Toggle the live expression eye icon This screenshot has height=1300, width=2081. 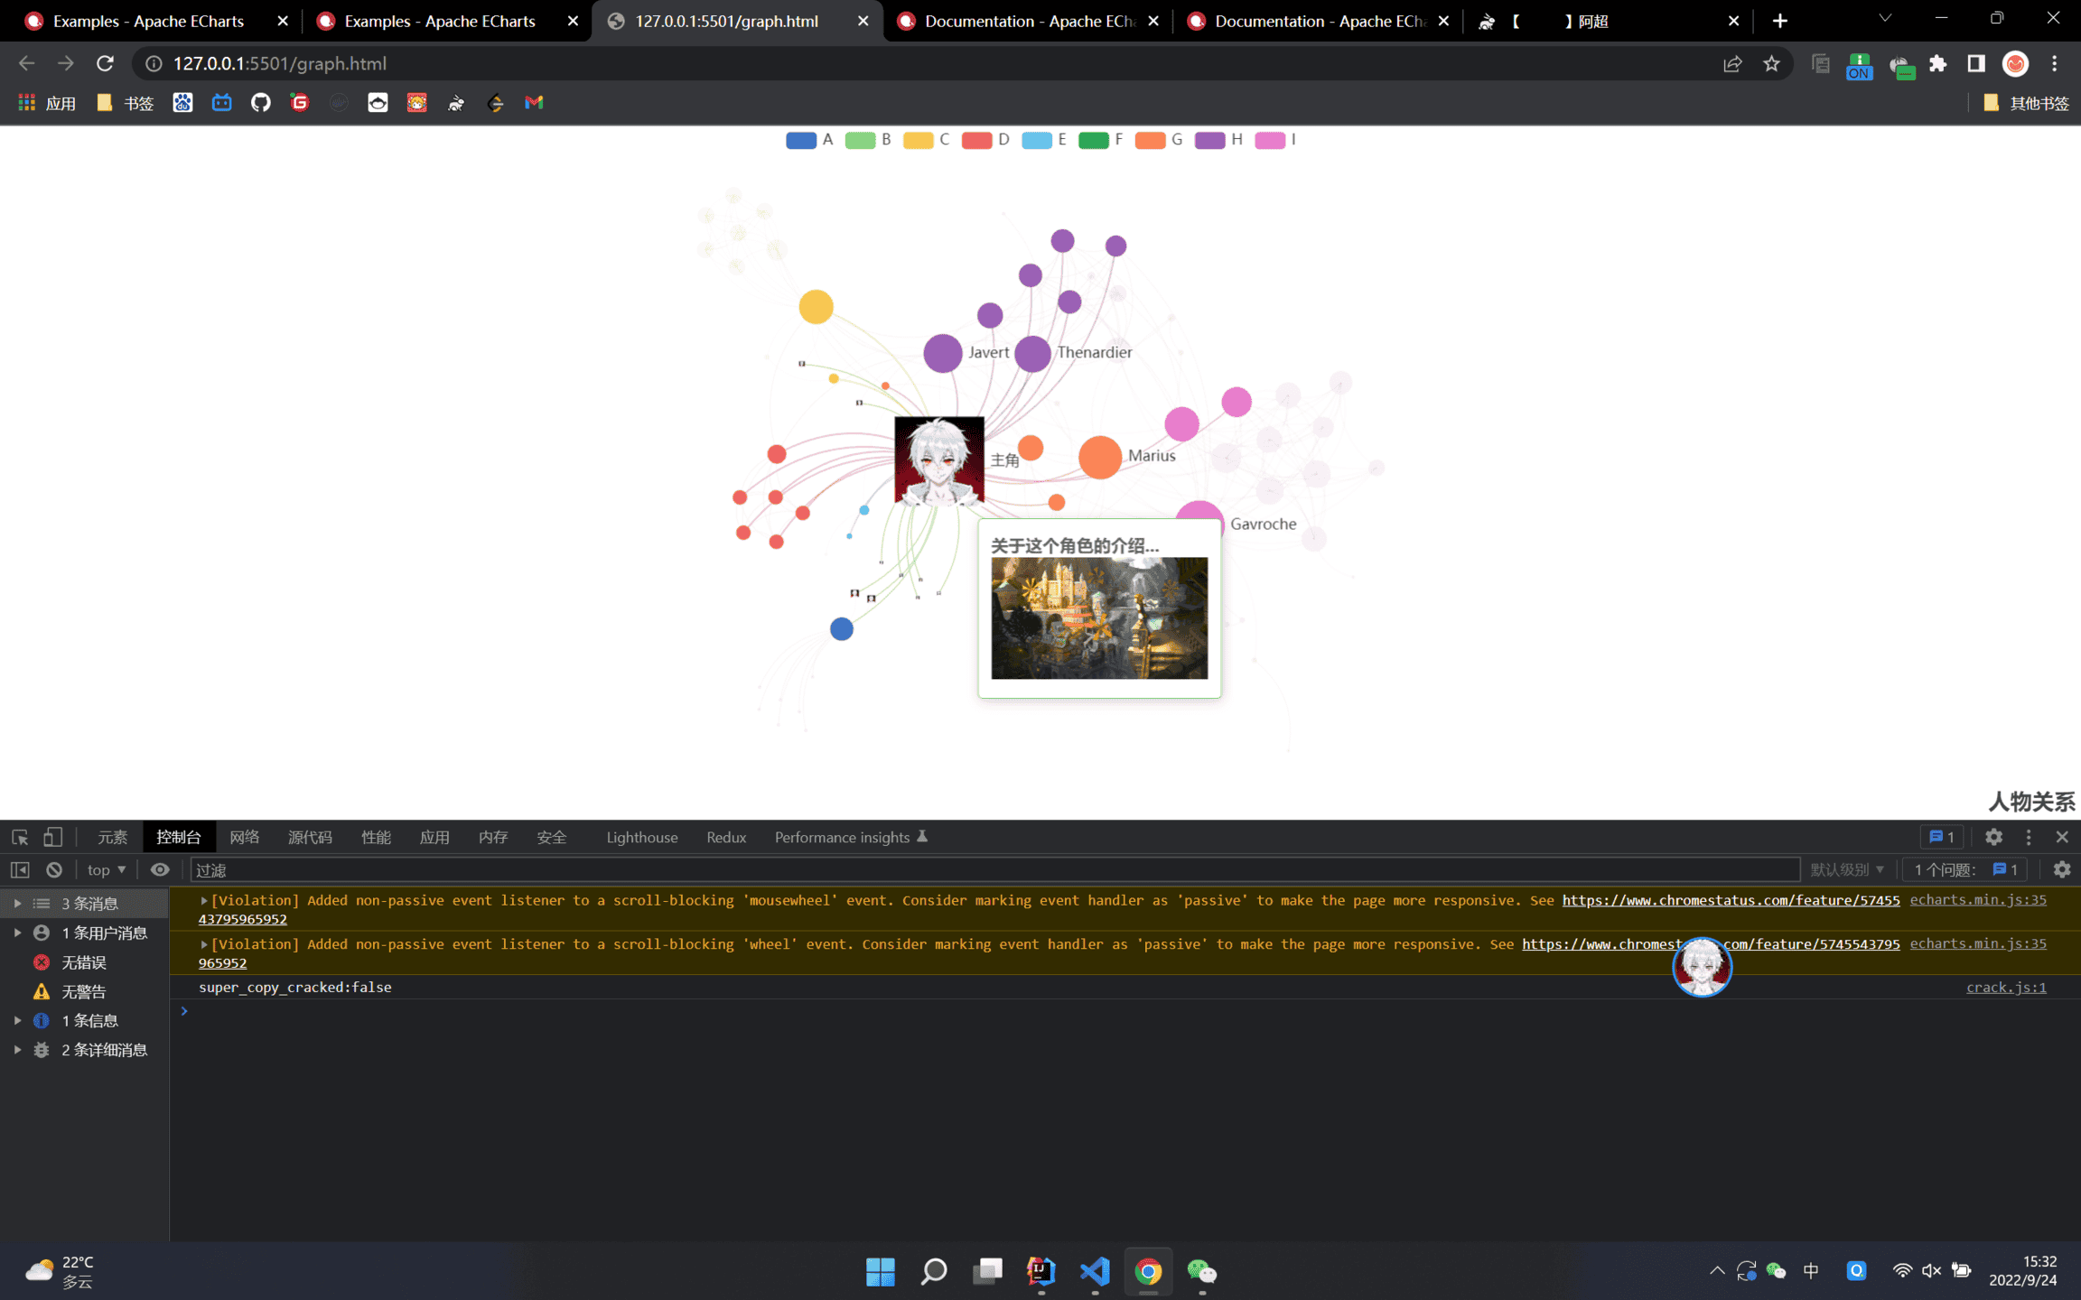(160, 869)
